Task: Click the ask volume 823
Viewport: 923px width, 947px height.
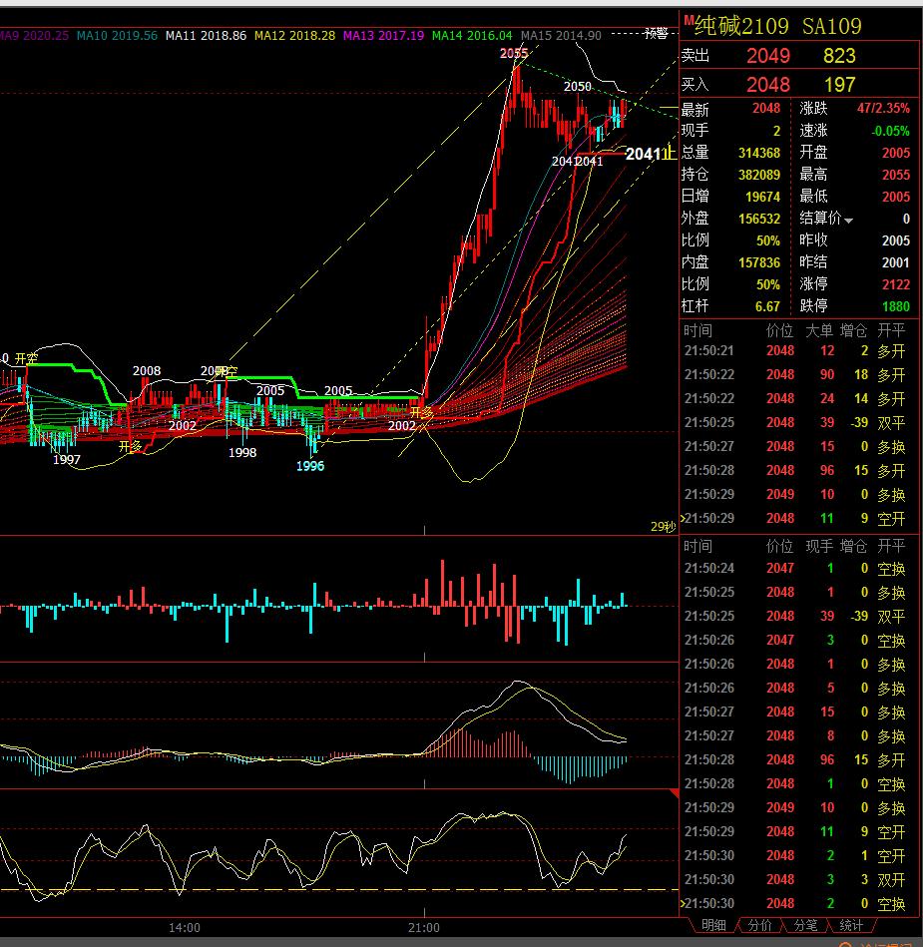Action: click(839, 56)
